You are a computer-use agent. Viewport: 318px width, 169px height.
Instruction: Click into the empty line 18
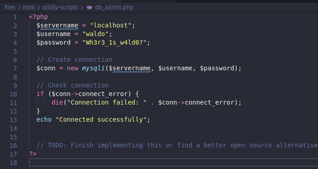pos(174,163)
